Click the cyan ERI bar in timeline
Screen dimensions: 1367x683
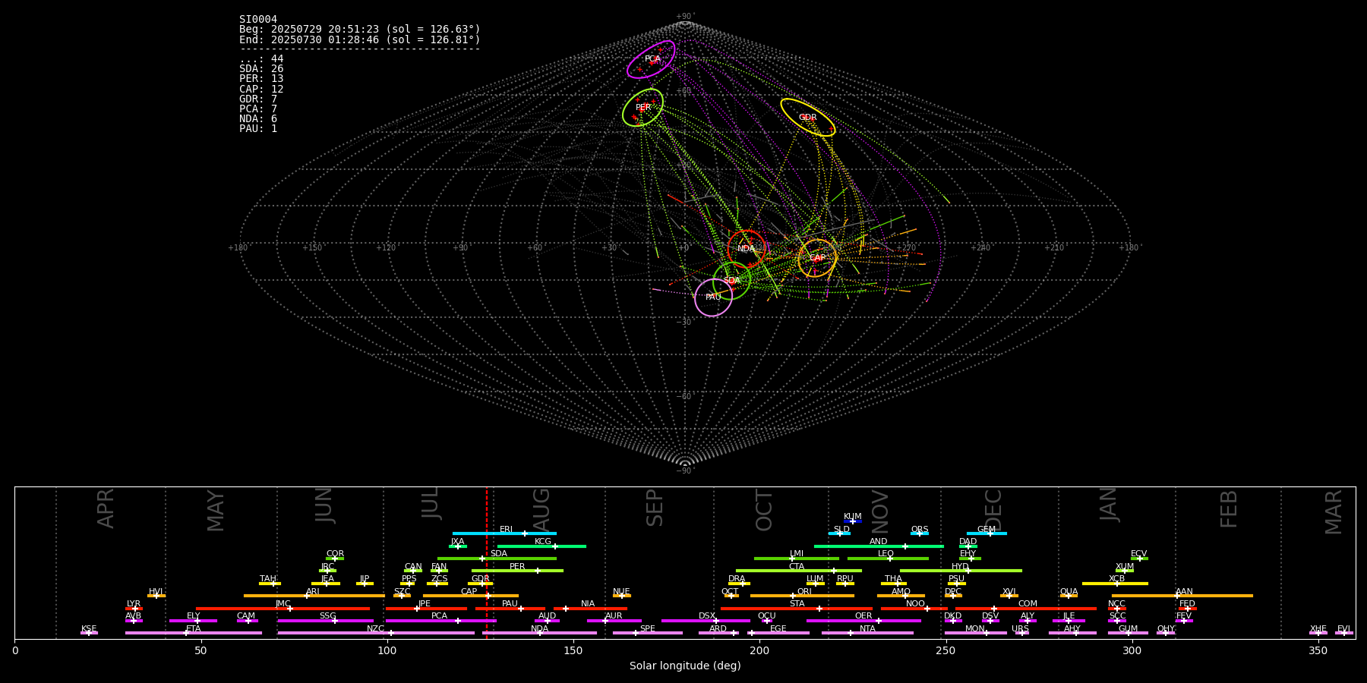tap(504, 533)
